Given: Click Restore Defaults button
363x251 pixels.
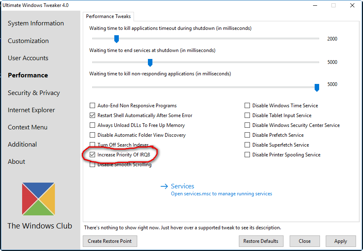Looking at the screenshot, I should coord(261,241).
